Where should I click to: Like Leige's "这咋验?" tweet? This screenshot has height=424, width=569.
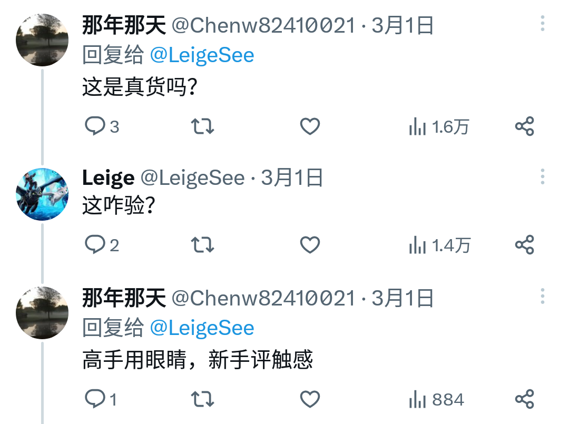pyautogui.click(x=310, y=244)
